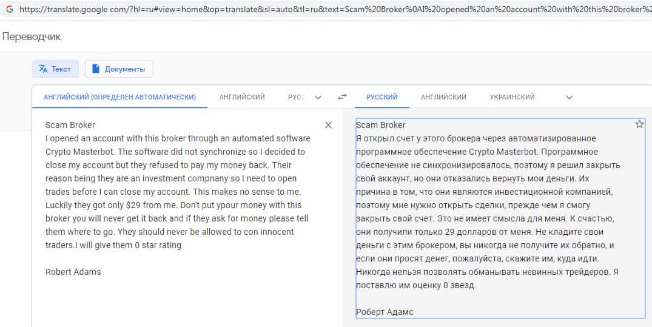The image size is (652, 327).
Task: Open Текст translation mode
Action: coord(55,69)
